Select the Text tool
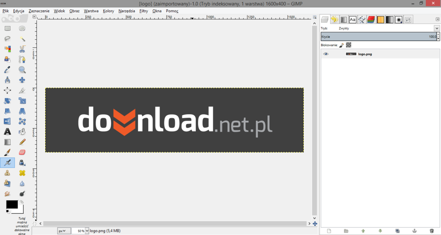 point(7,132)
